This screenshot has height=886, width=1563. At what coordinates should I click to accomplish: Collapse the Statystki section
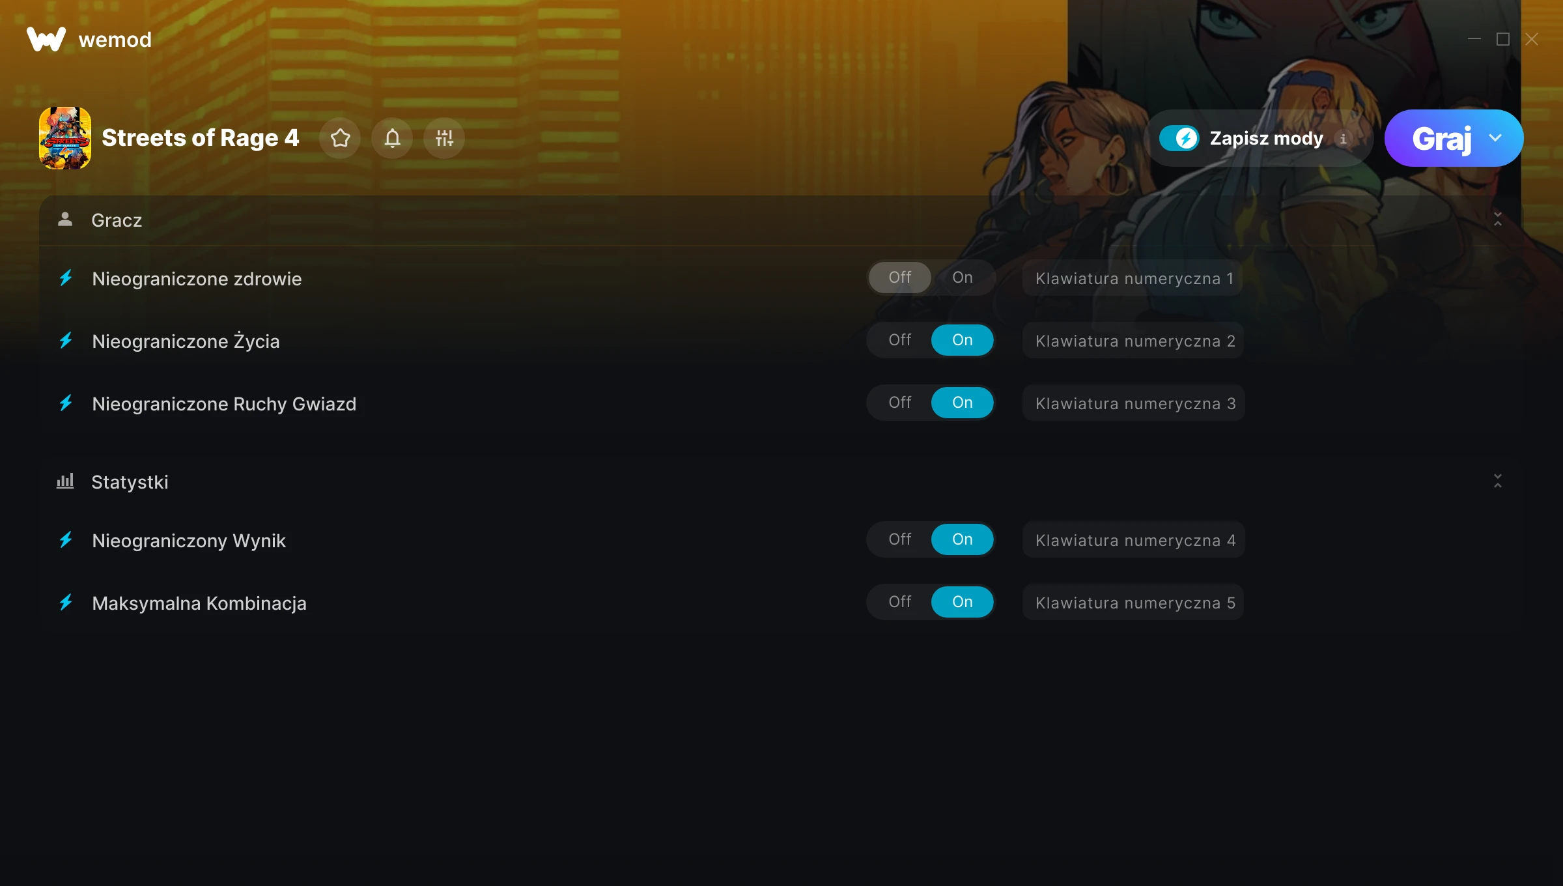pyautogui.click(x=1498, y=481)
